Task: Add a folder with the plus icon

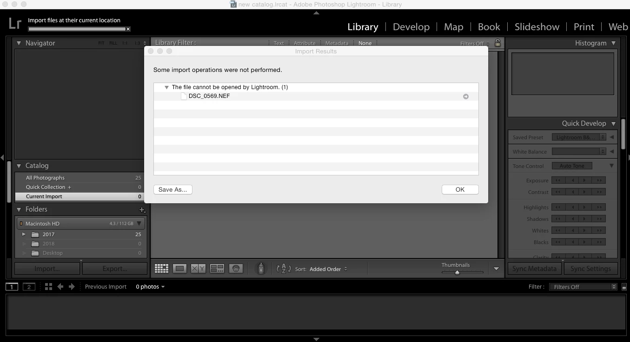Action: tap(142, 210)
